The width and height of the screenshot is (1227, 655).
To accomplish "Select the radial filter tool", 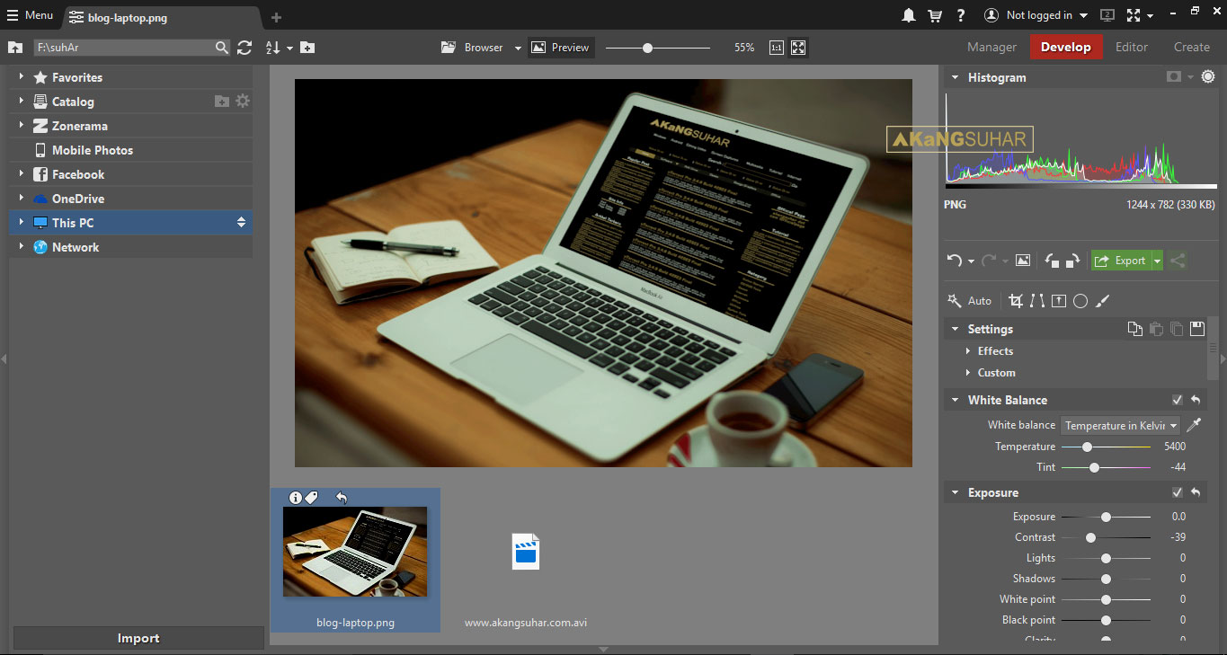I will click(1080, 301).
